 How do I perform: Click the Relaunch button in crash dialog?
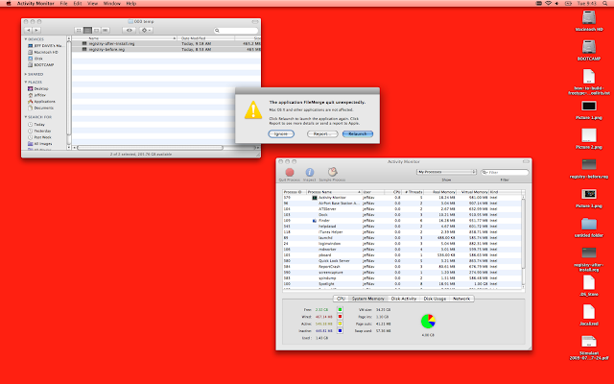tap(358, 134)
